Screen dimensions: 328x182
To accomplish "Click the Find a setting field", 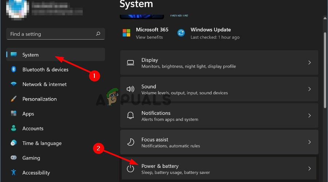I will point(51,34).
